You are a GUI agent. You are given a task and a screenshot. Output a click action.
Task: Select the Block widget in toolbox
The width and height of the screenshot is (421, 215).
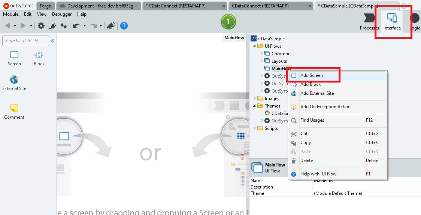(x=39, y=59)
